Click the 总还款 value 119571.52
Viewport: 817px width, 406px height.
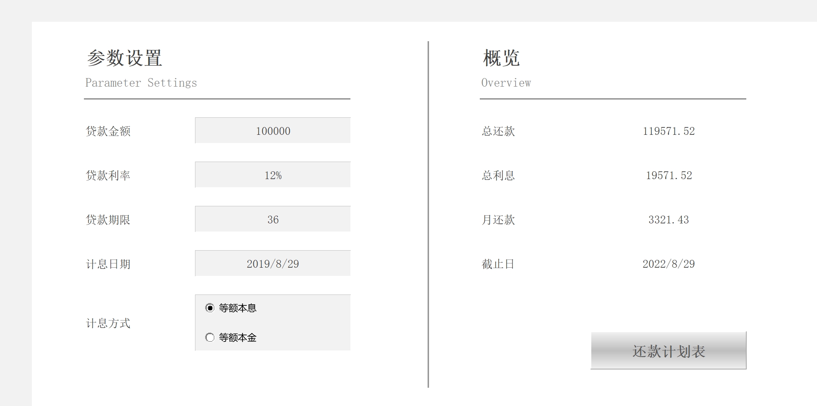[669, 131]
